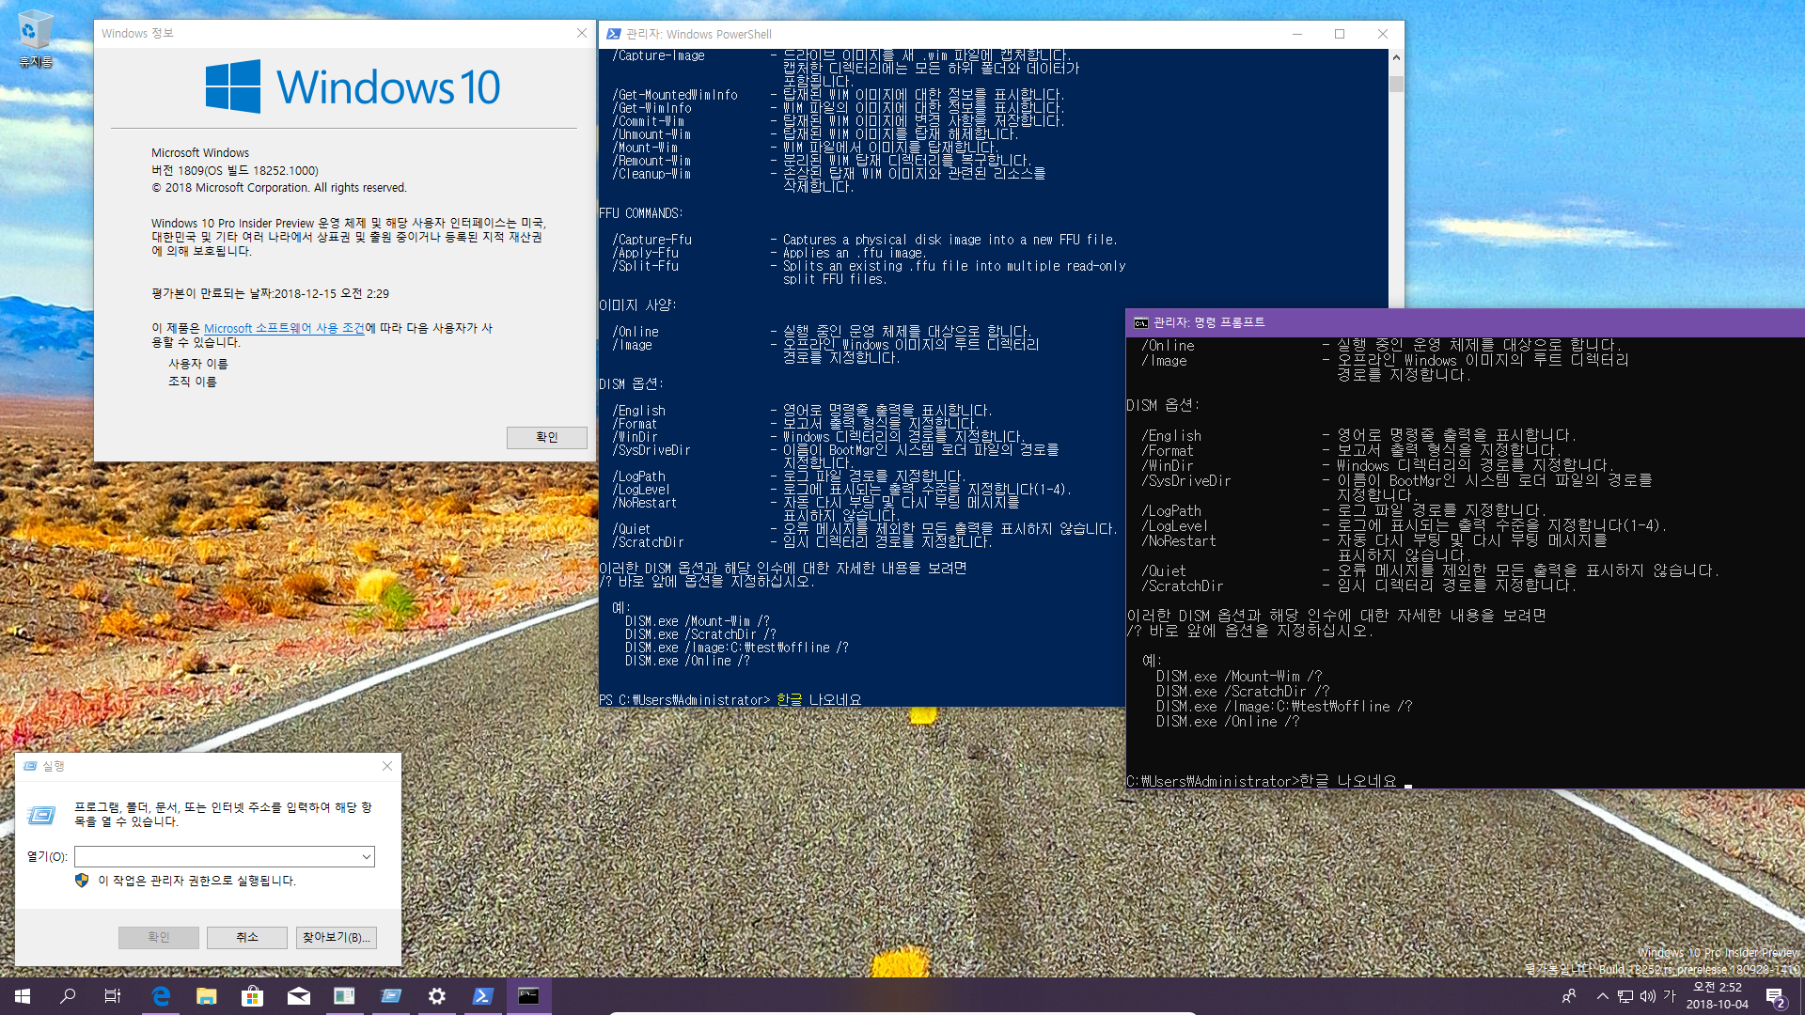Click the PS C:\Users\Administrator prompt line
The width and height of the screenshot is (1805, 1015).
tap(730, 700)
